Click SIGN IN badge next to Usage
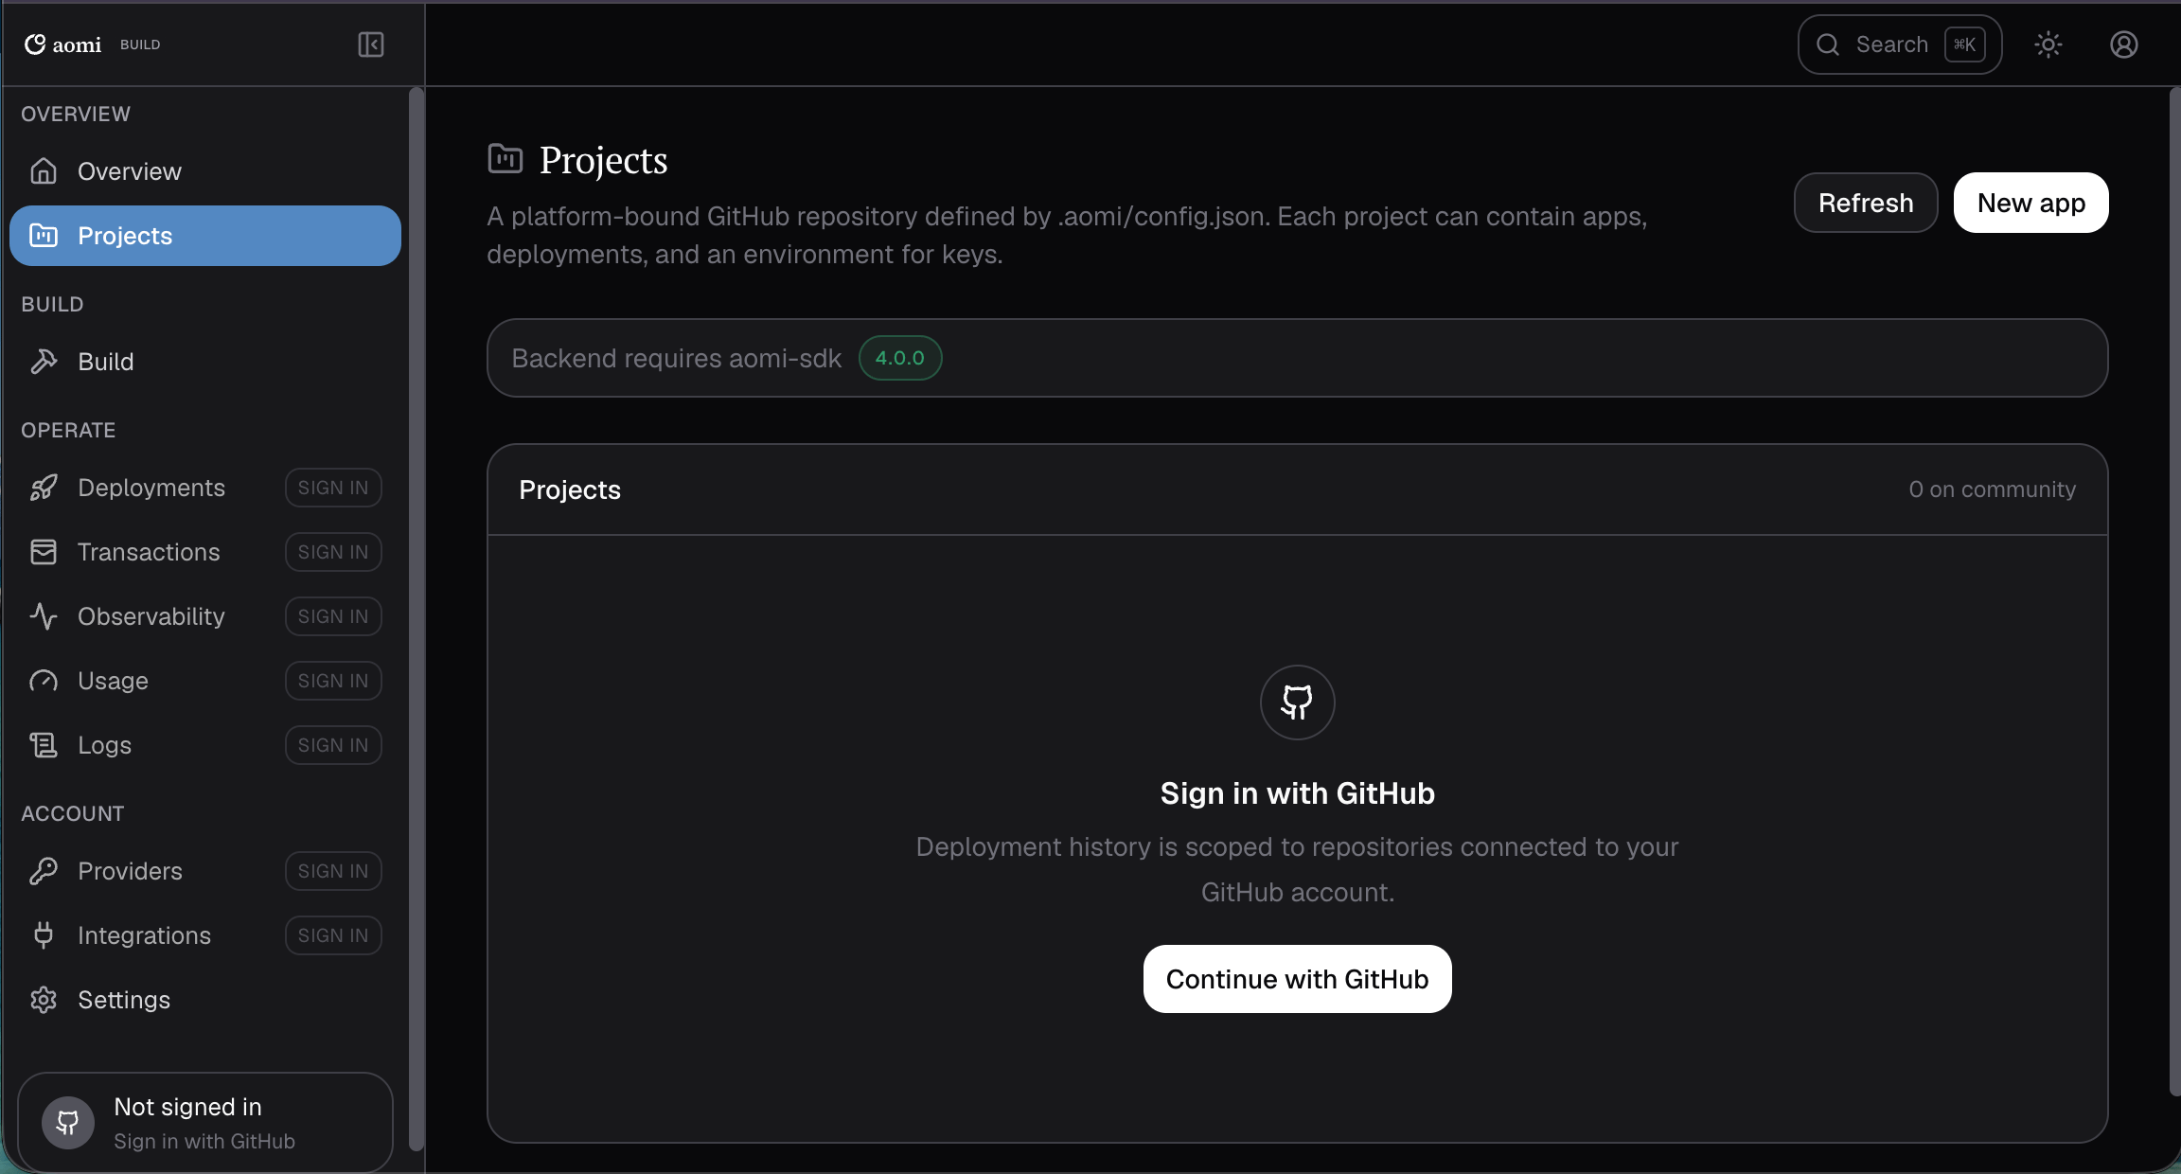 [333, 681]
